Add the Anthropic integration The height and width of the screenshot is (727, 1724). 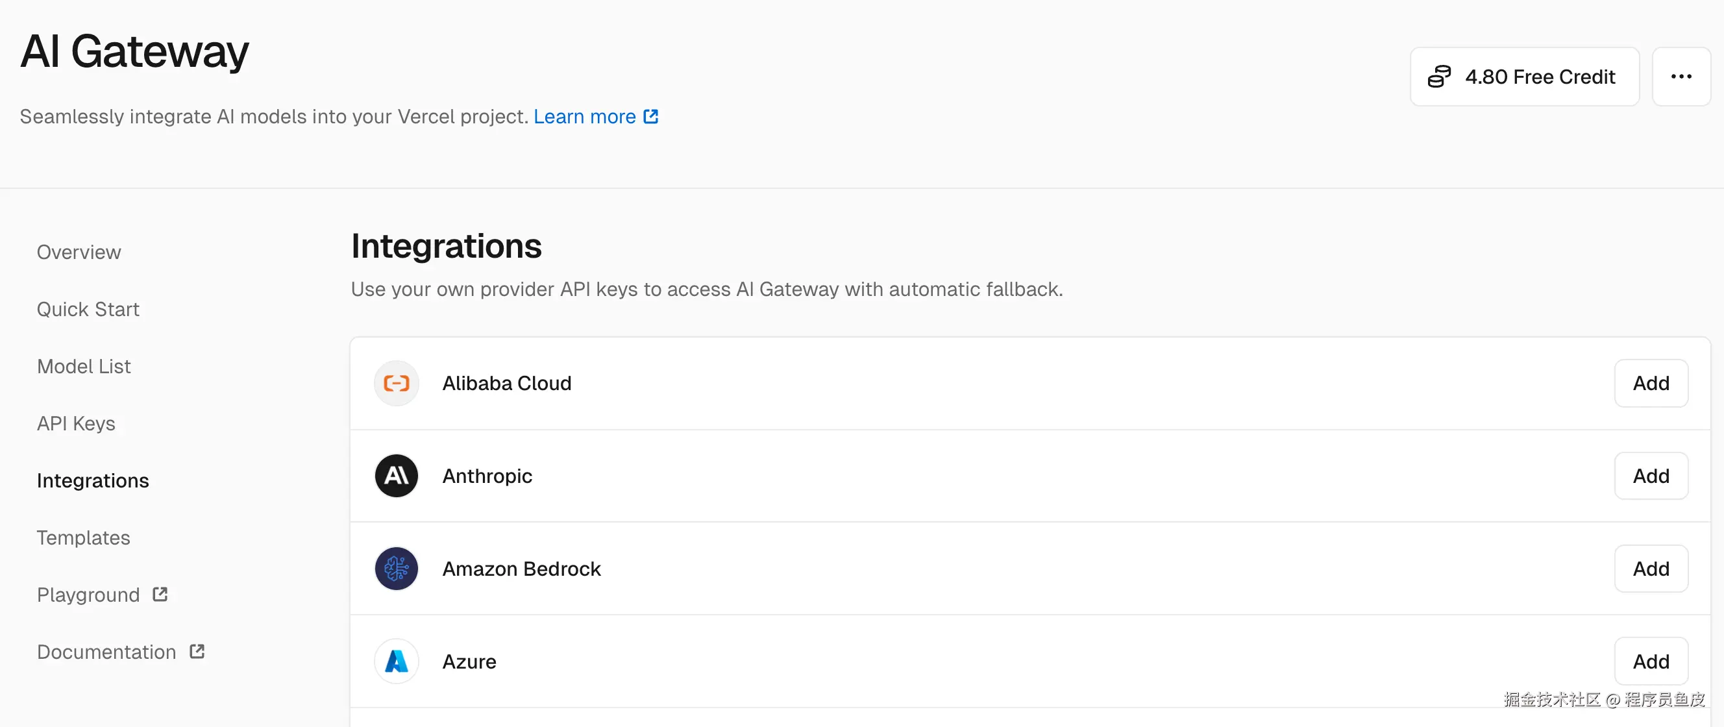point(1651,476)
